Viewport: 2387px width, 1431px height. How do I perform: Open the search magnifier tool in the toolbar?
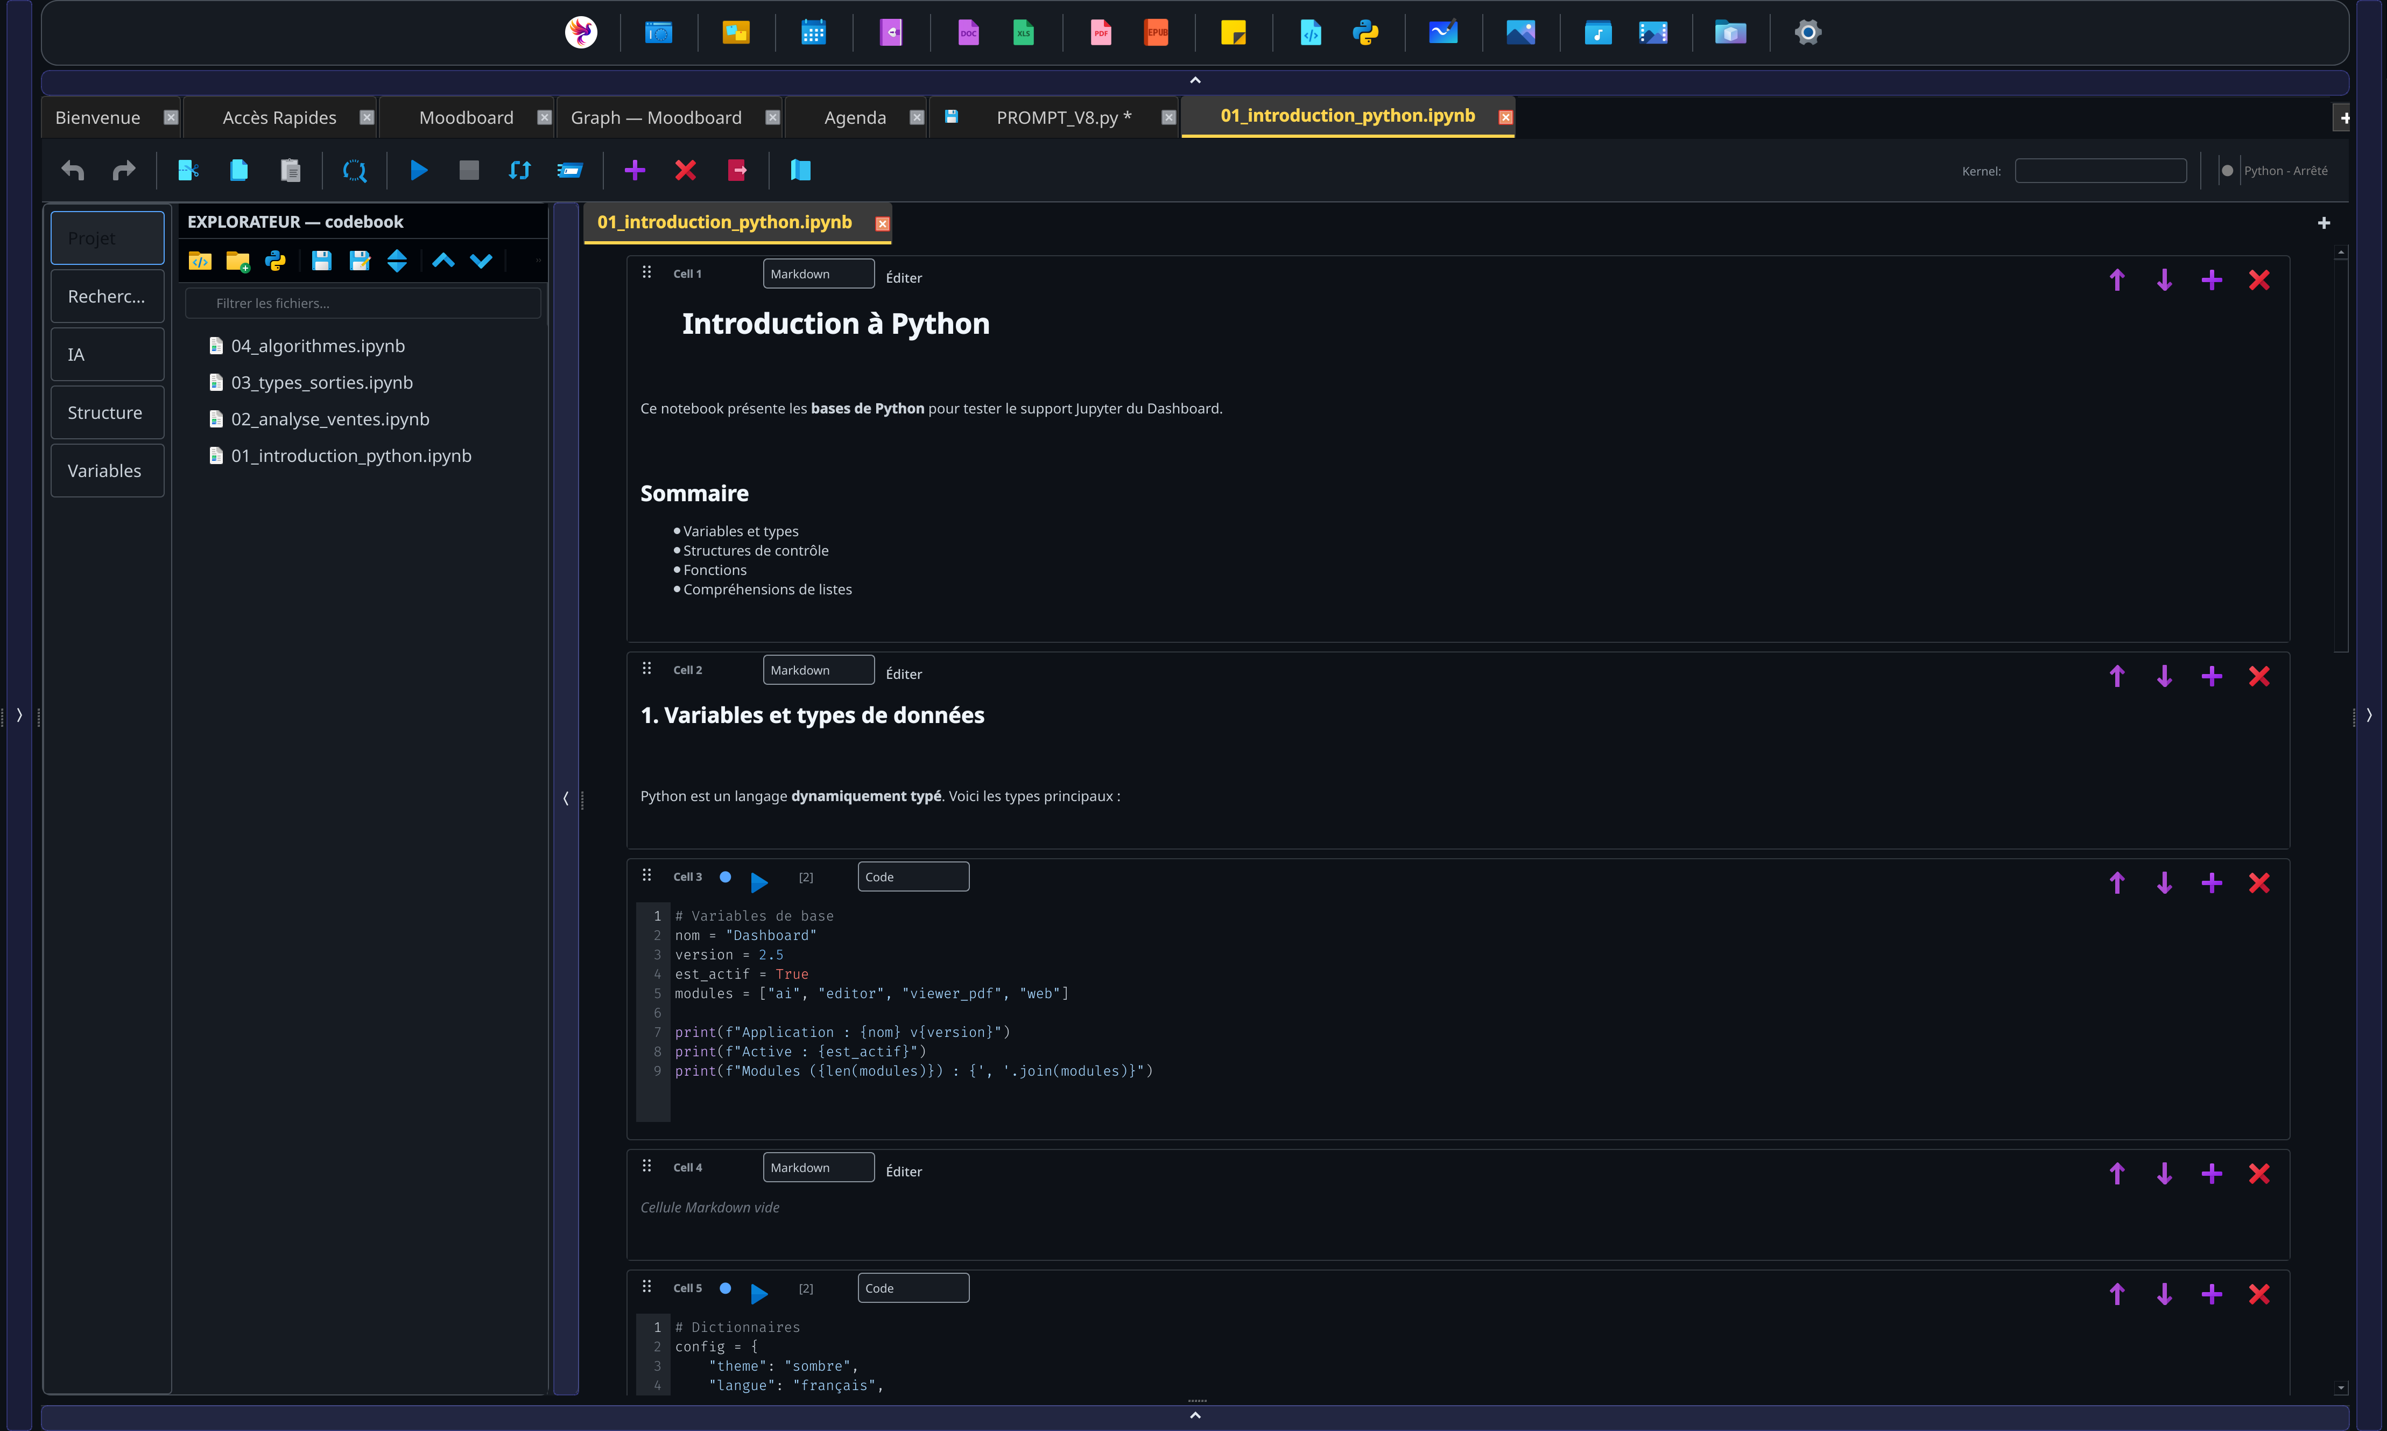point(355,171)
